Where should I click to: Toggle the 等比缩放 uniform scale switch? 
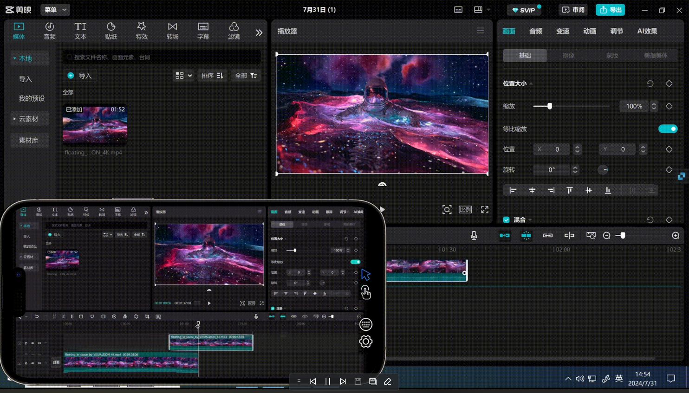pyautogui.click(x=668, y=129)
